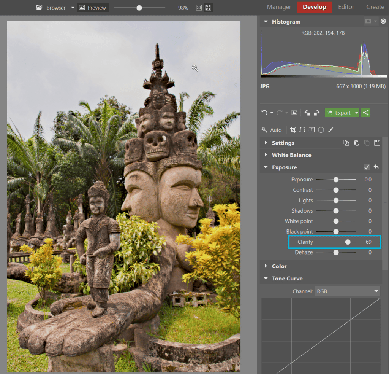Click the RGB: 202, 194, 178 readout
The width and height of the screenshot is (389, 374).
(x=323, y=33)
